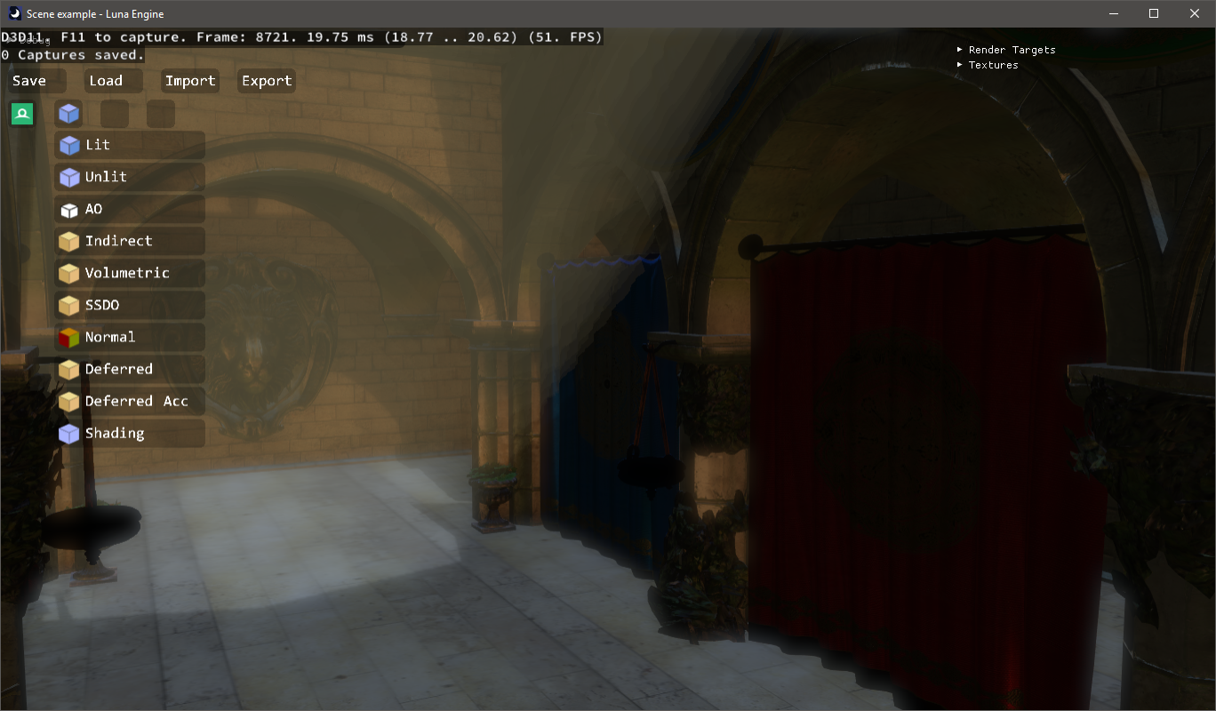Choose the Deferred Acc view mode
This screenshot has width=1216, height=711.
[130, 401]
